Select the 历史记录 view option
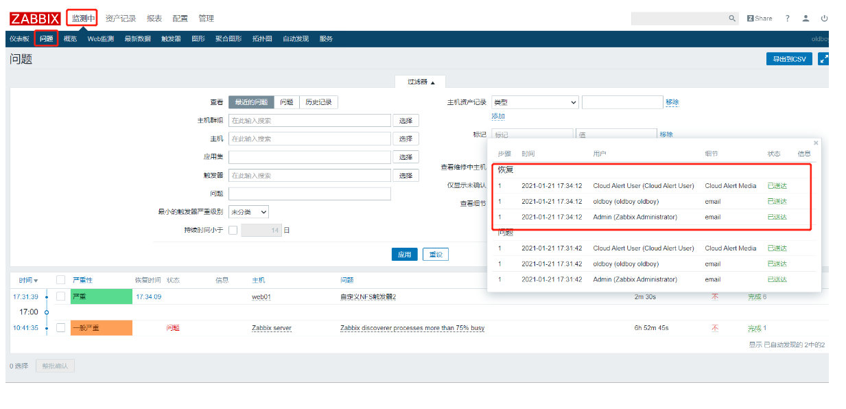 (x=319, y=102)
